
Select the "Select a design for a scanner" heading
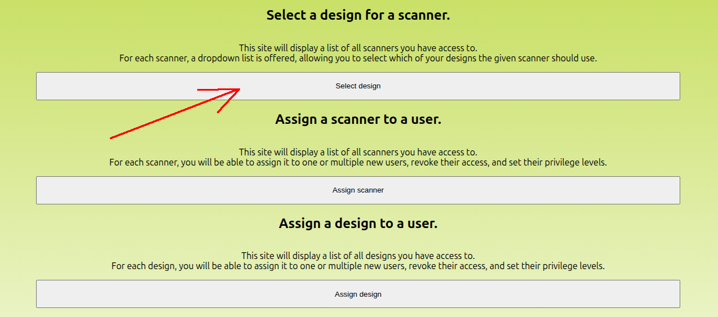[358, 15]
